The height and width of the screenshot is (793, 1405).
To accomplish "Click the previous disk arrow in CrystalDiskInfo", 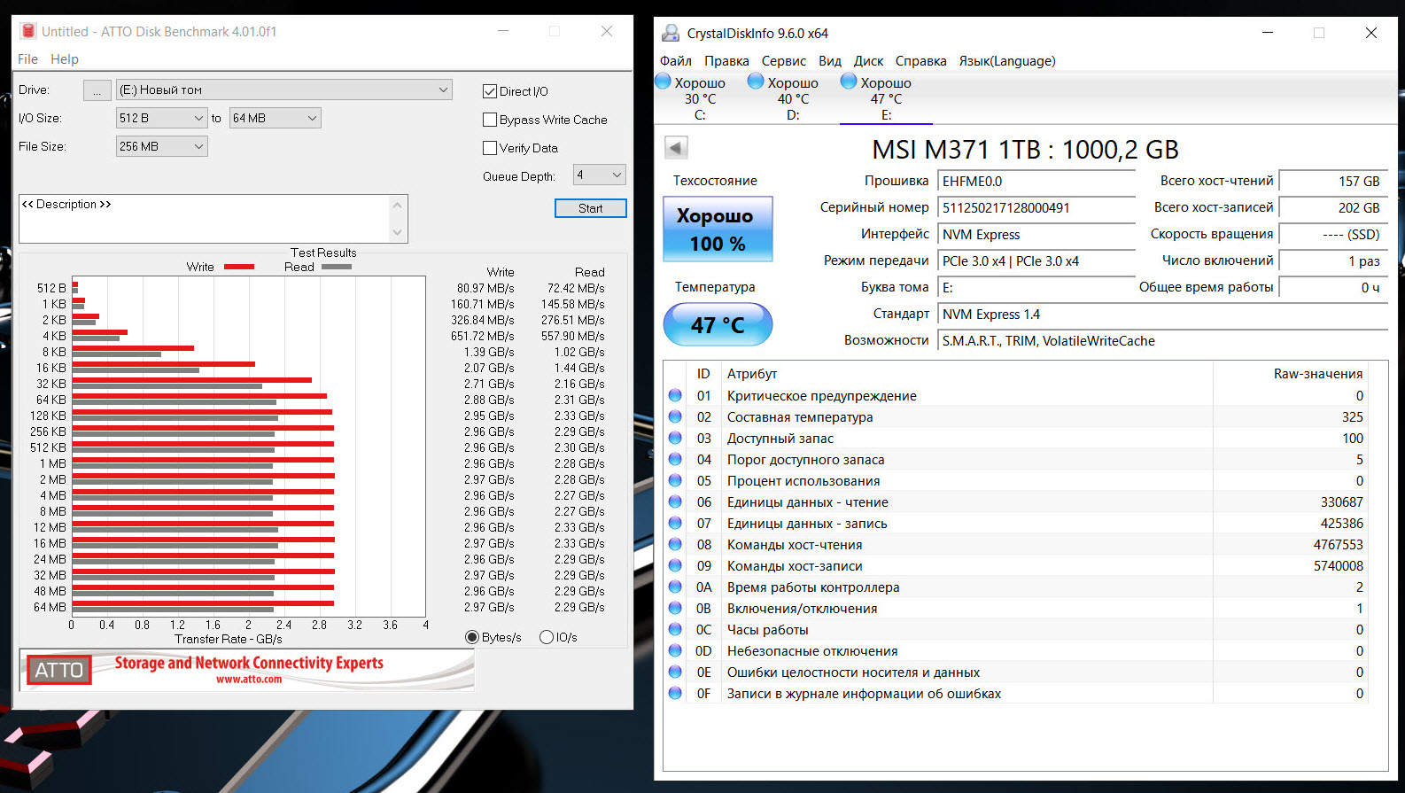I will 676,148.
